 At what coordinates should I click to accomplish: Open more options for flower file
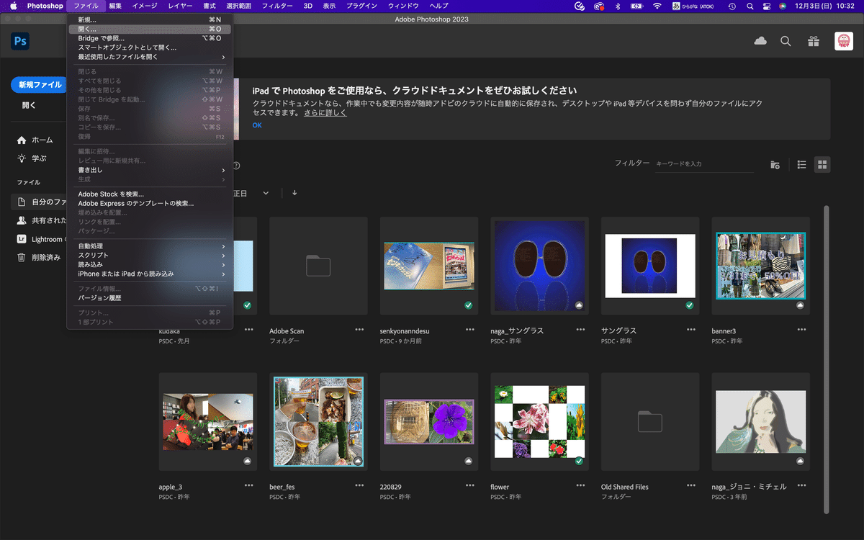[580, 485]
